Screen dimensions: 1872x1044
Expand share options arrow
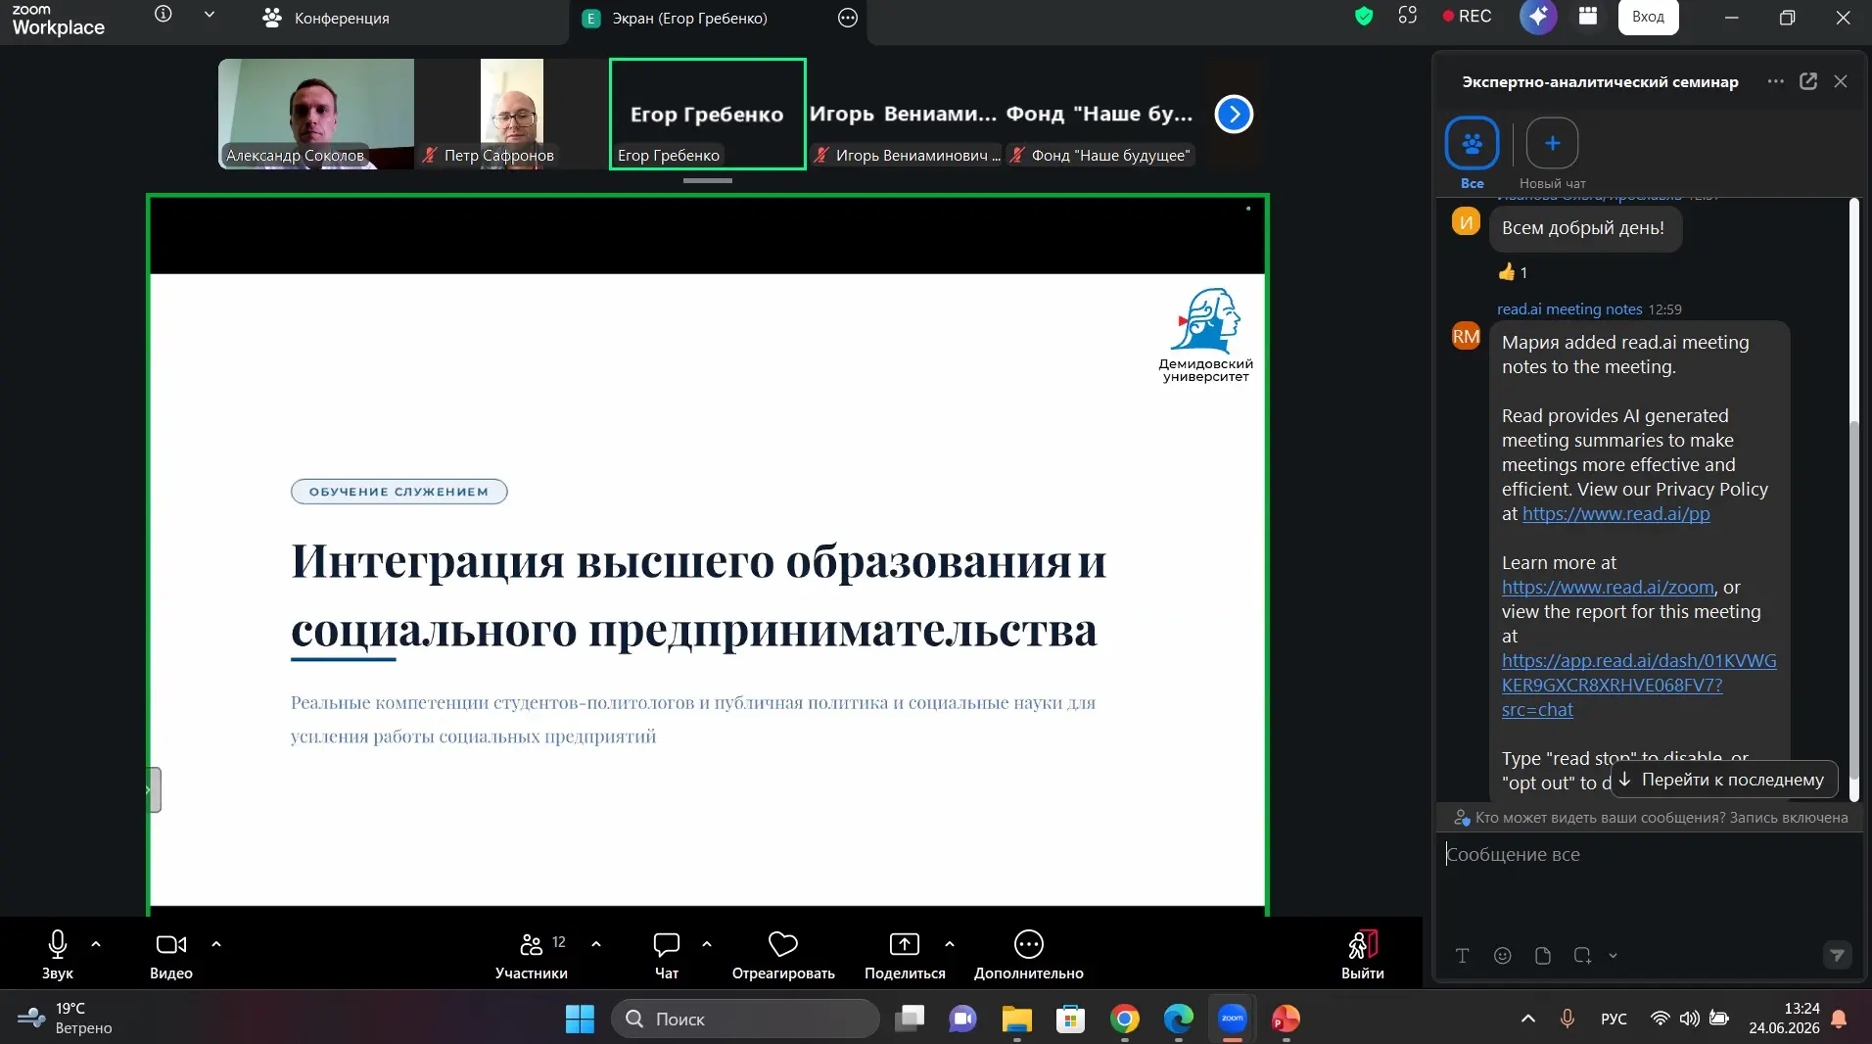click(x=950, y=944)
